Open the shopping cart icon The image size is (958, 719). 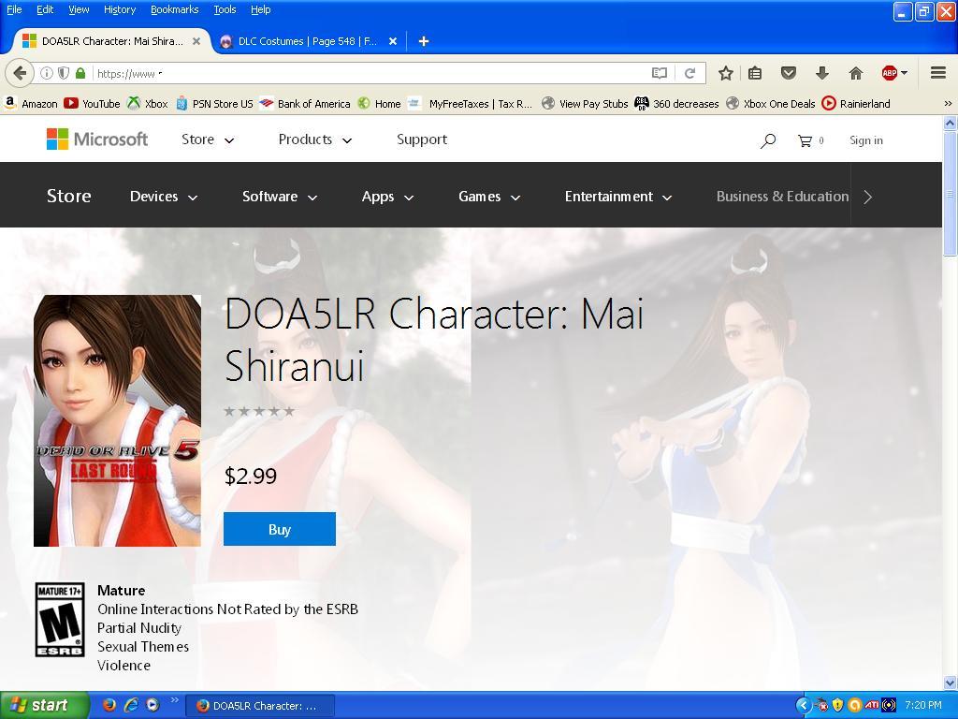[806, 140]
